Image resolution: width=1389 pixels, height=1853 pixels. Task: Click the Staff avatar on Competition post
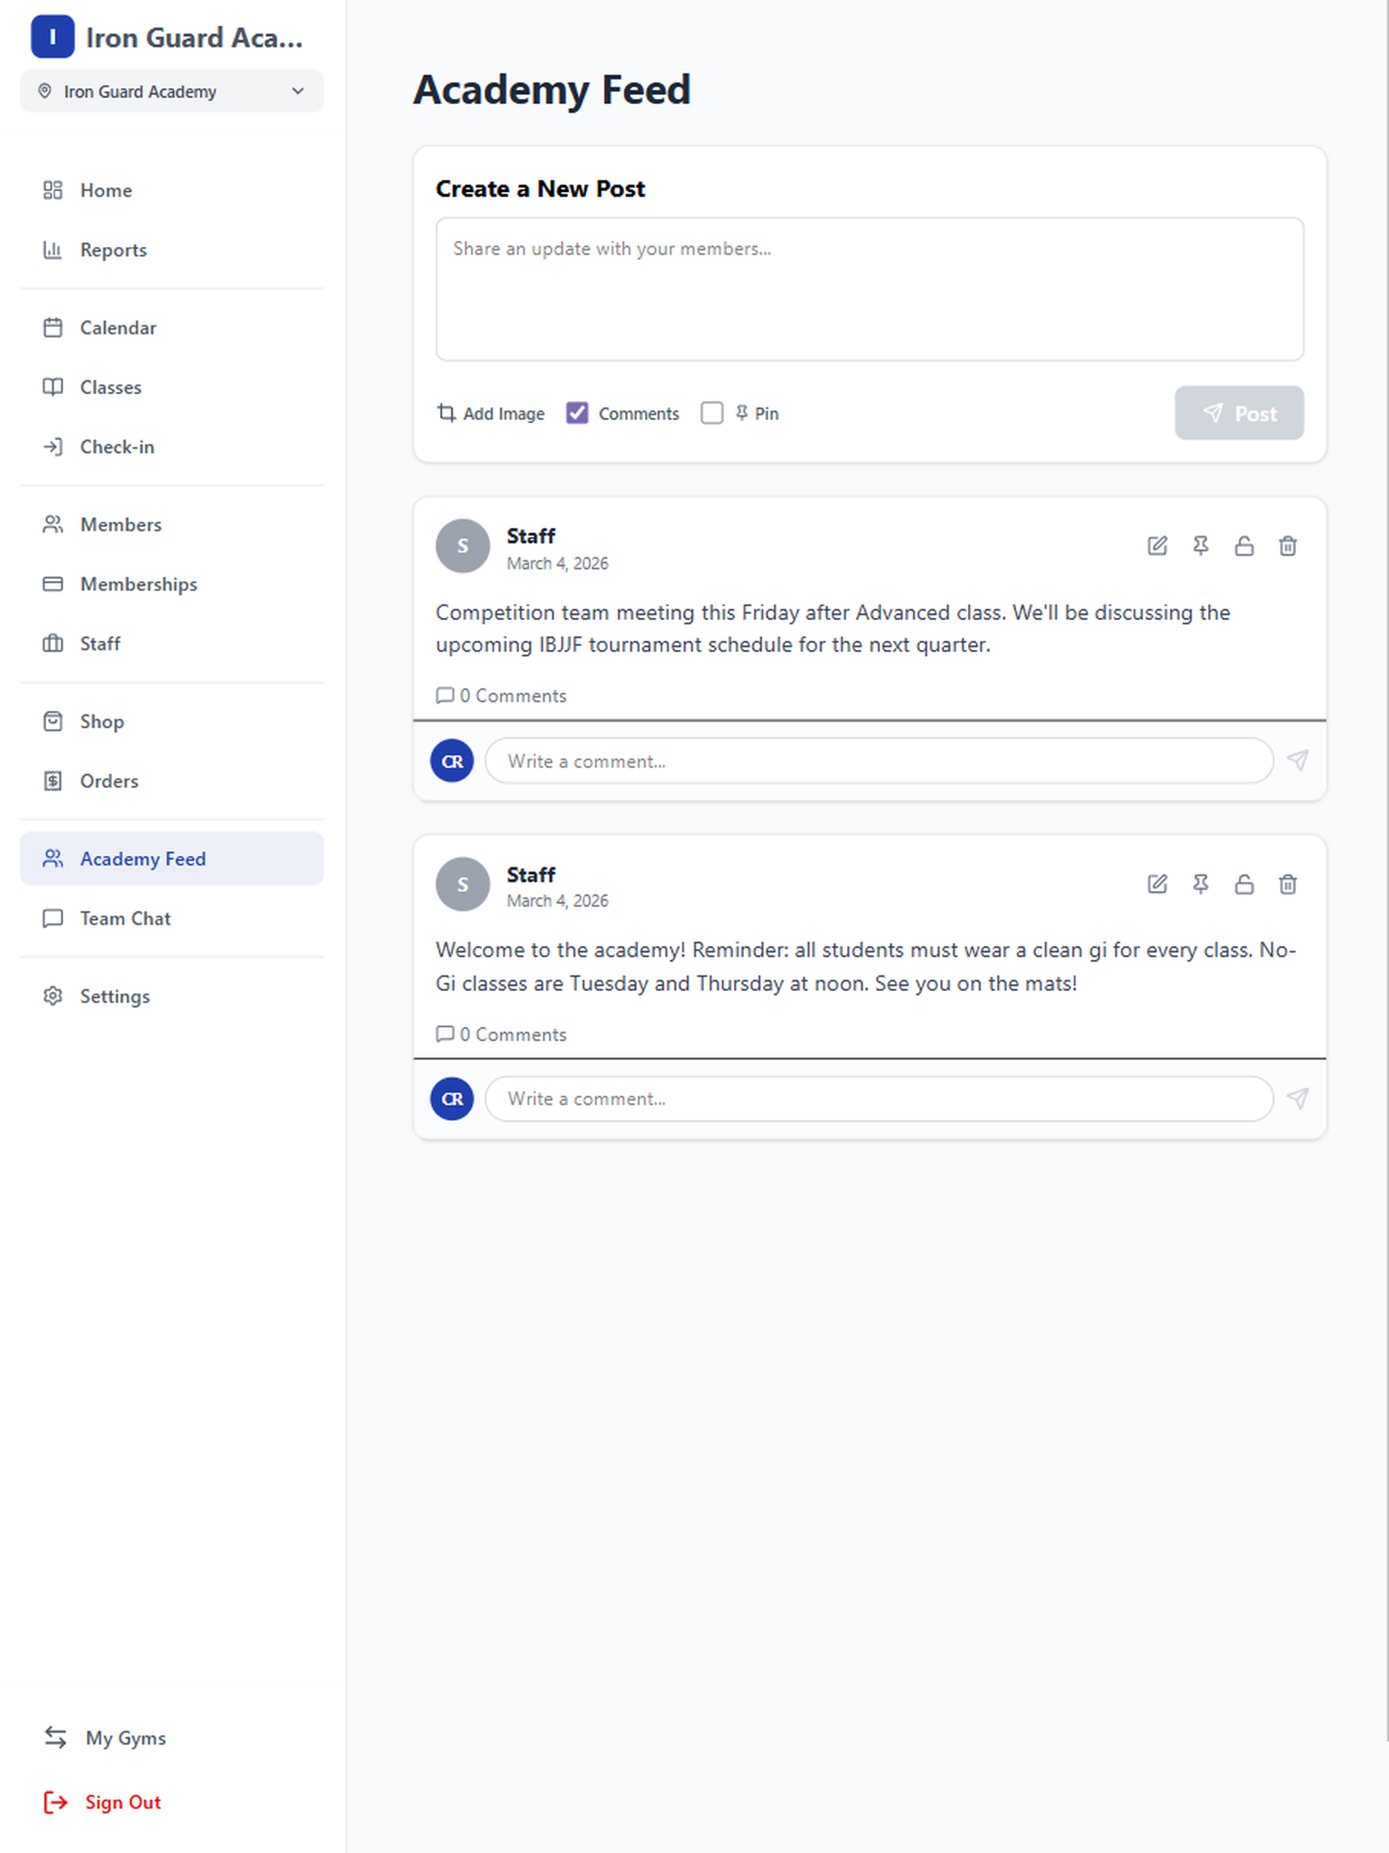[463, 546]
